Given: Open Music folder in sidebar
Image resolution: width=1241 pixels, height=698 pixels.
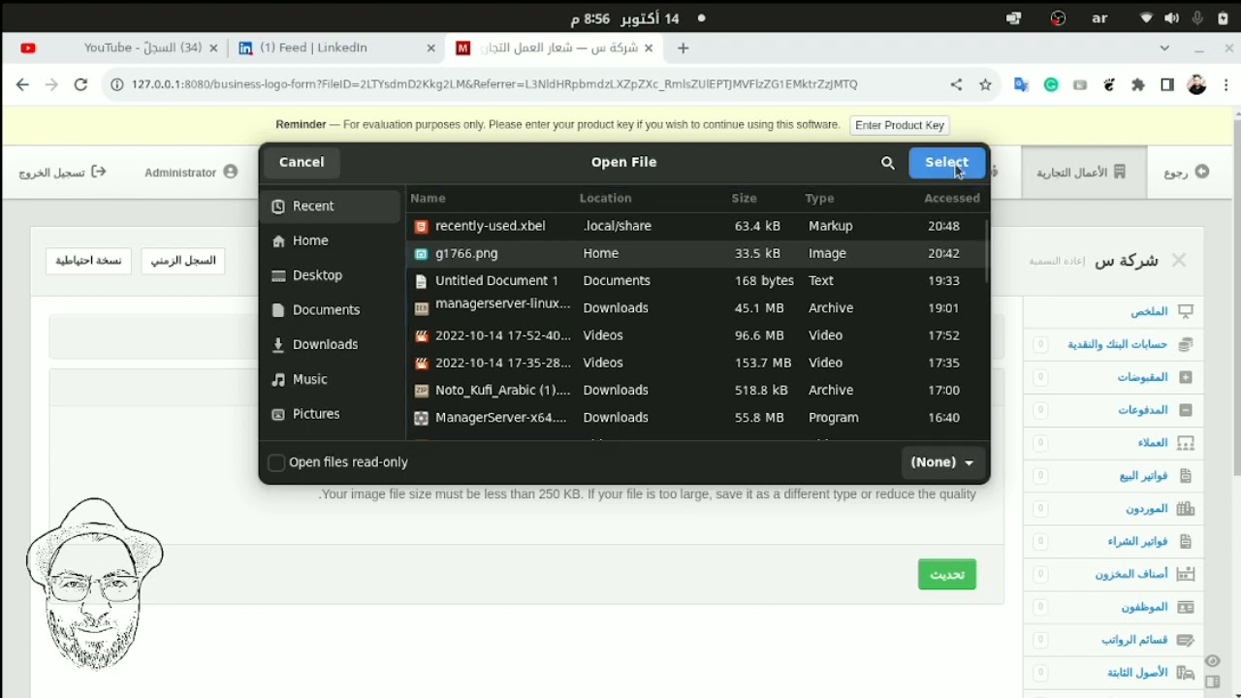Looking at the screenshot, I should click(x=331, y=379).
